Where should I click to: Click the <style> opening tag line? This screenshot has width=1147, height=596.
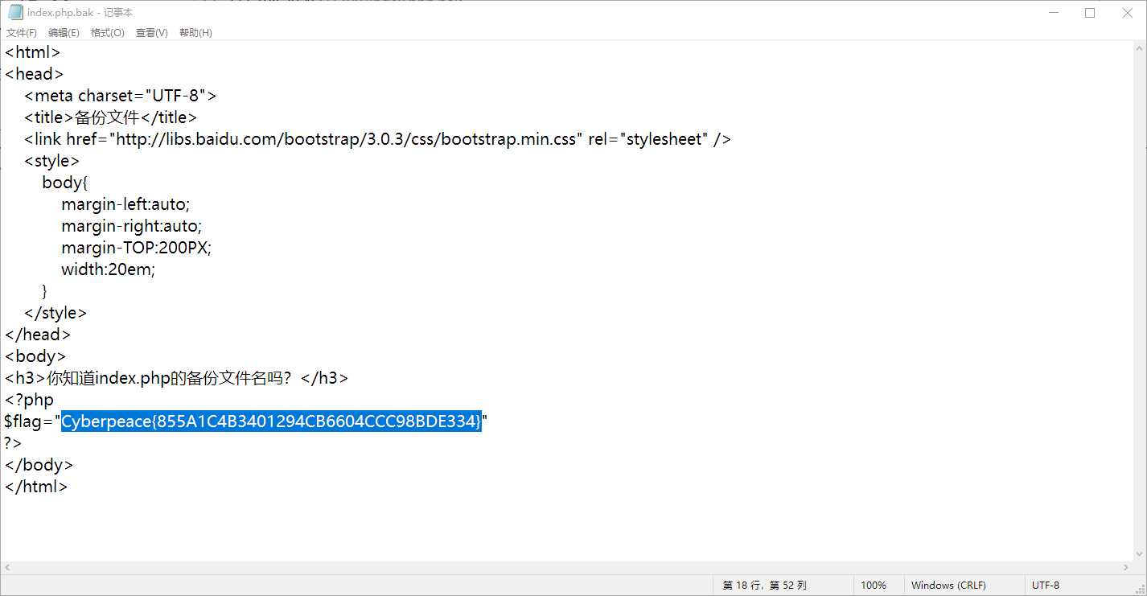point(51,161)
